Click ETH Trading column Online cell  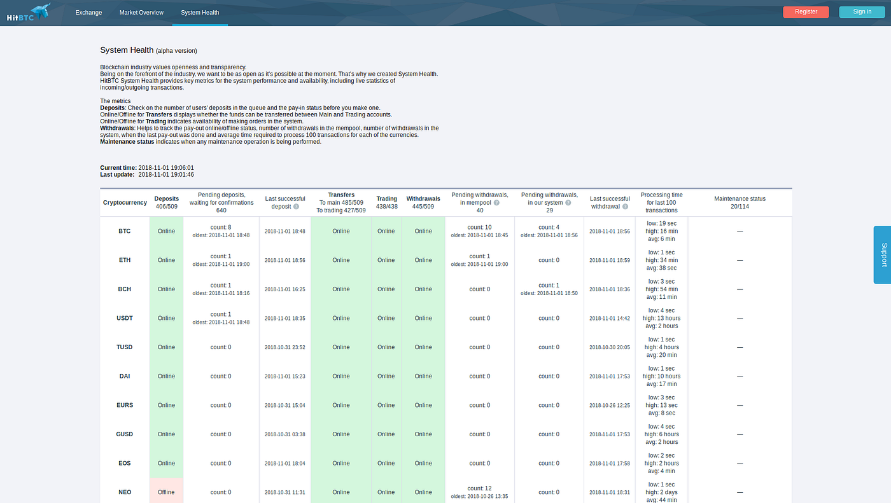[386, 260]
